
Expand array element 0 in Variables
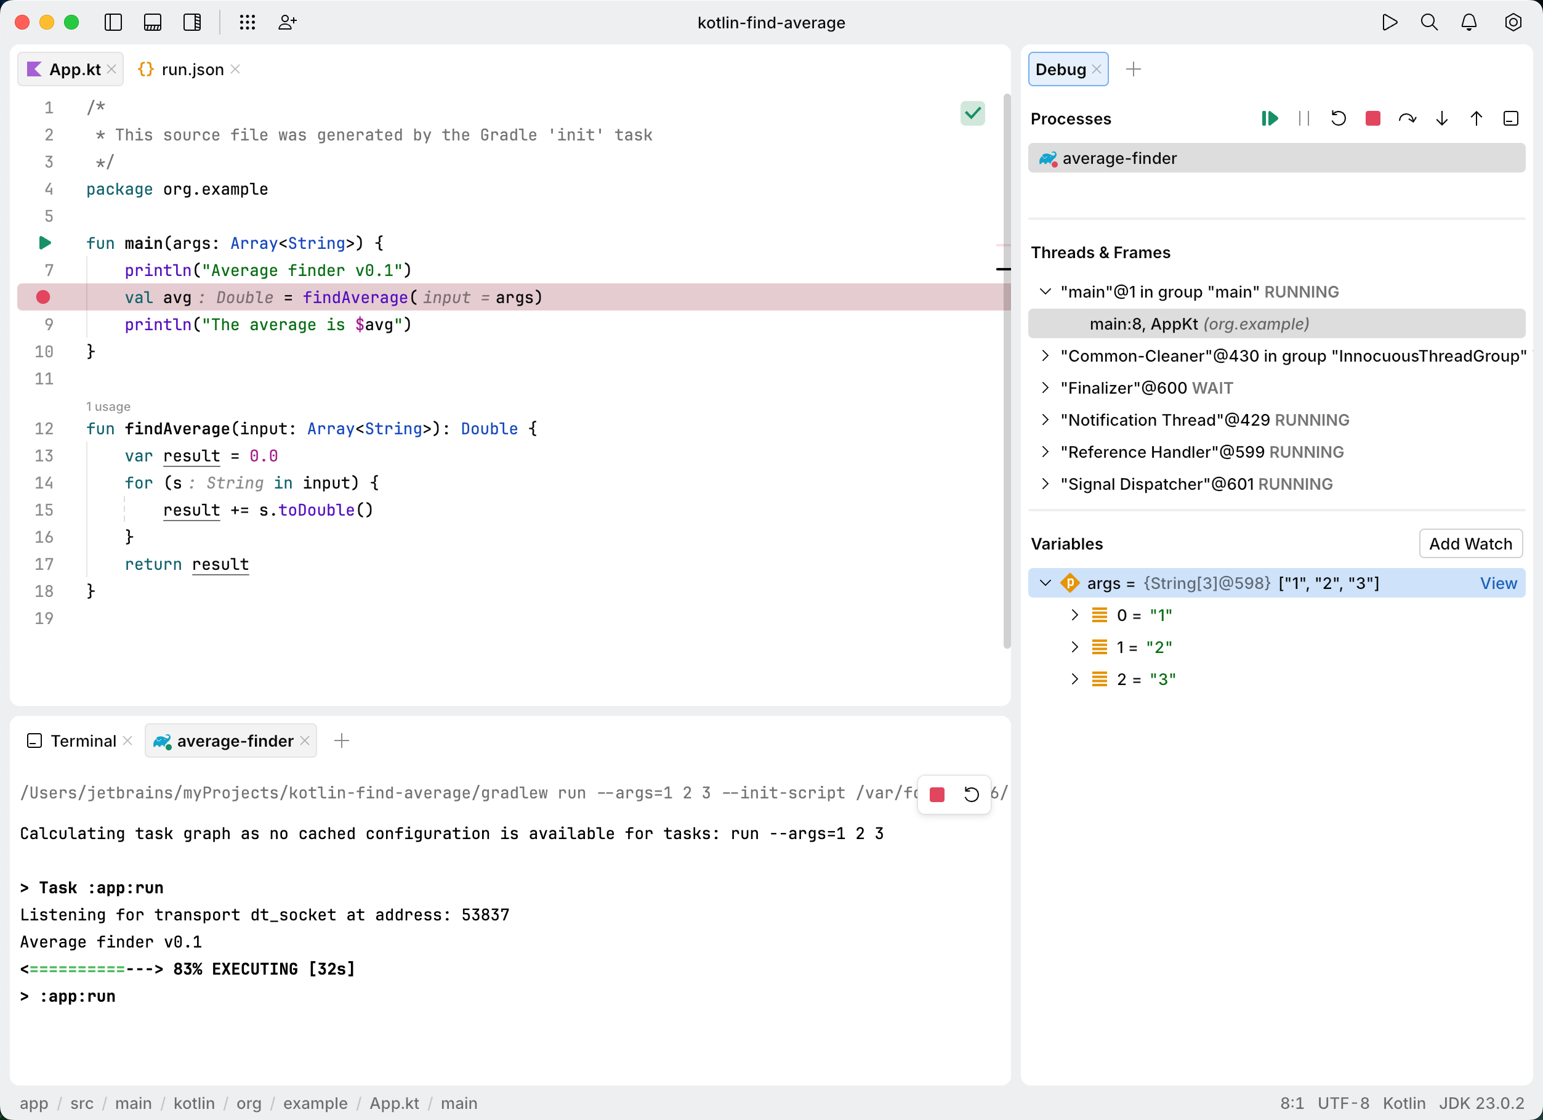1075,615
